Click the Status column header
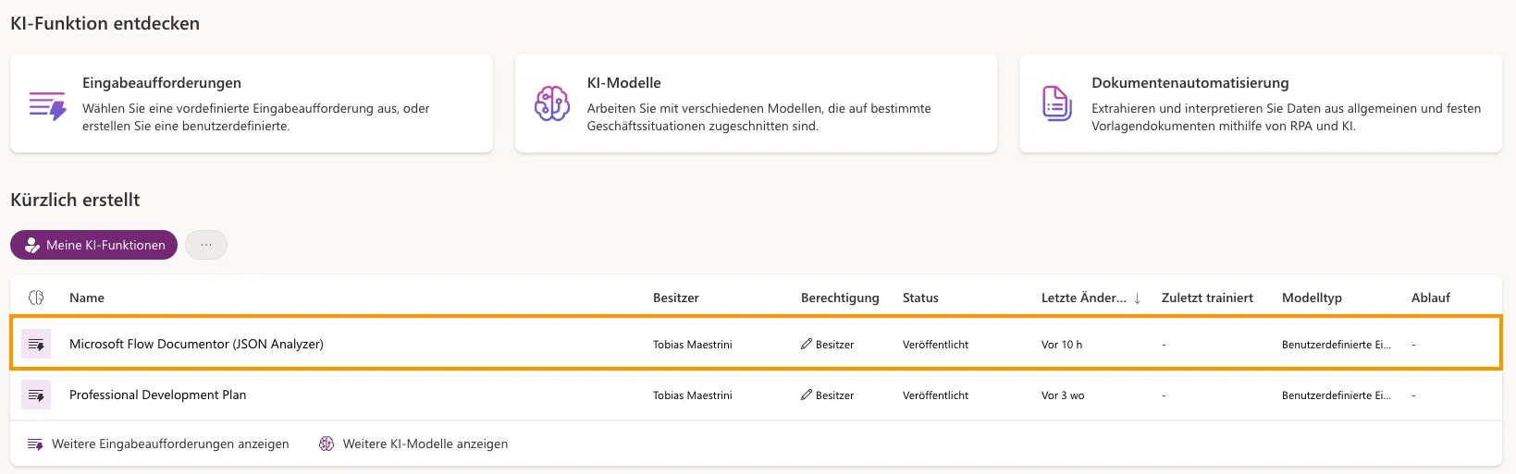This screenshot has height=474, width=1516. (920, 298)
